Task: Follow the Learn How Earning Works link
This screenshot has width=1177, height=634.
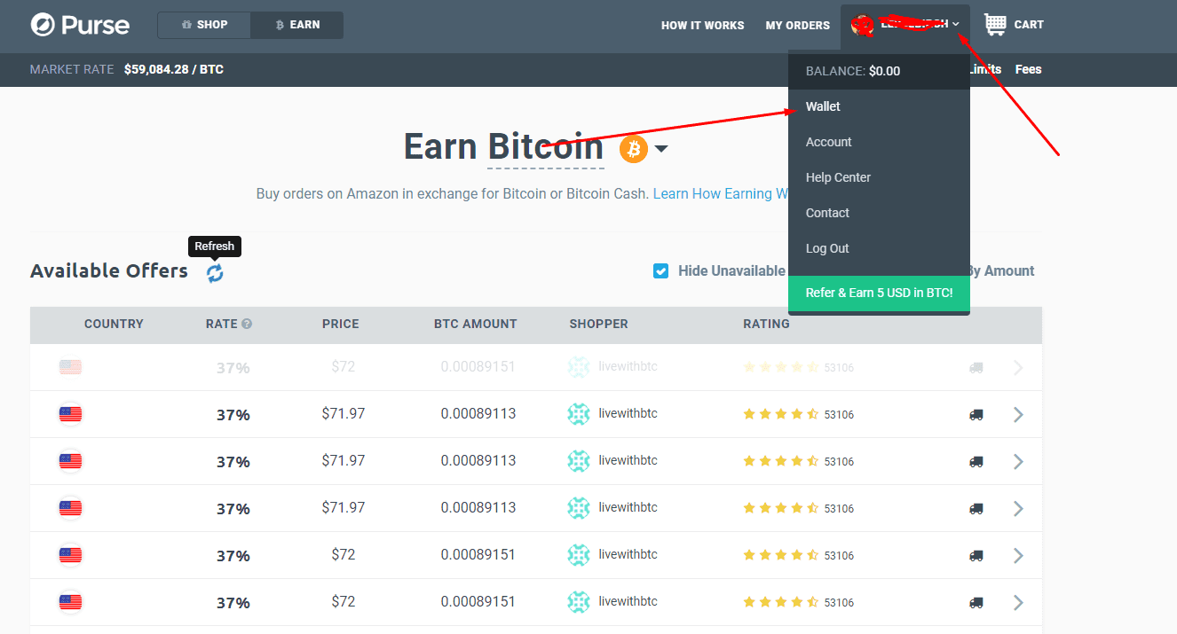Action: (720, 193)
